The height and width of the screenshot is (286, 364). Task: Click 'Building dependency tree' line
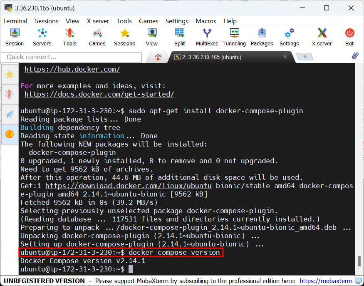(x=70, y=127)
